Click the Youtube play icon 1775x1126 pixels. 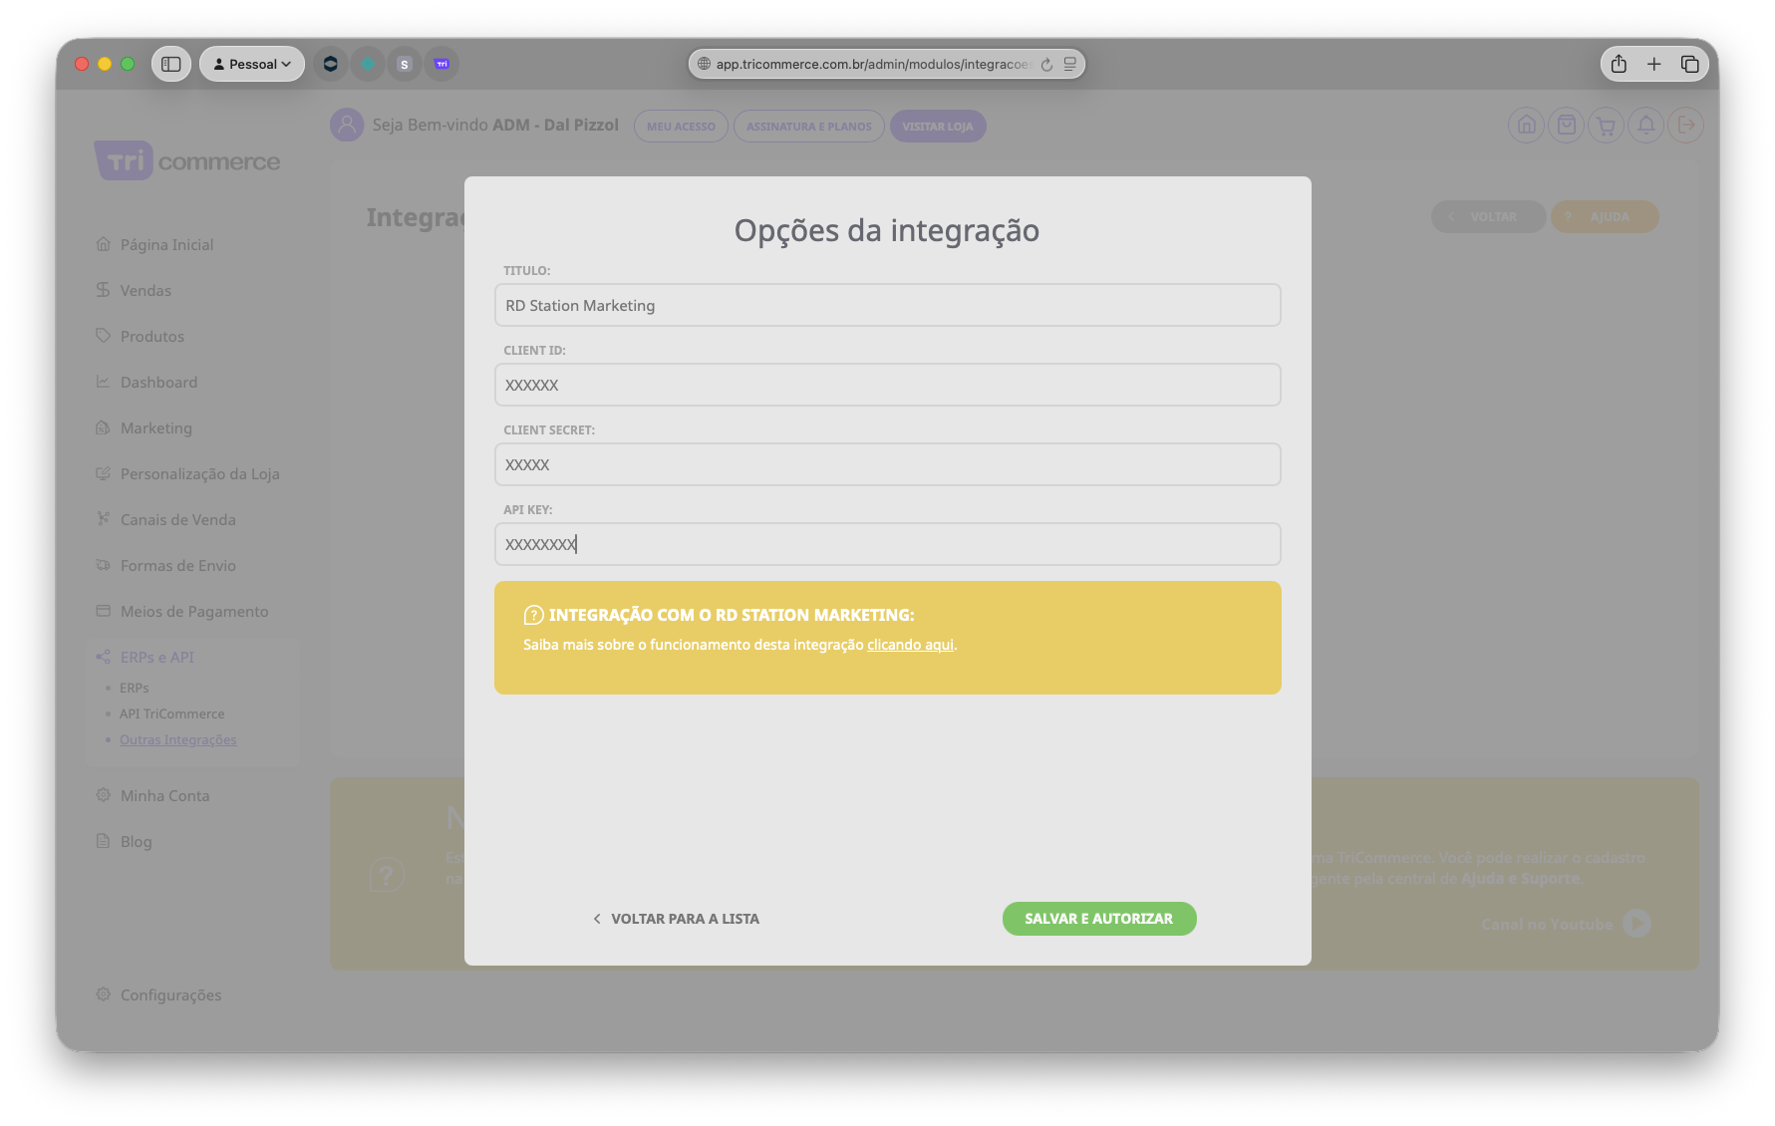click(x=1636, y=924)
